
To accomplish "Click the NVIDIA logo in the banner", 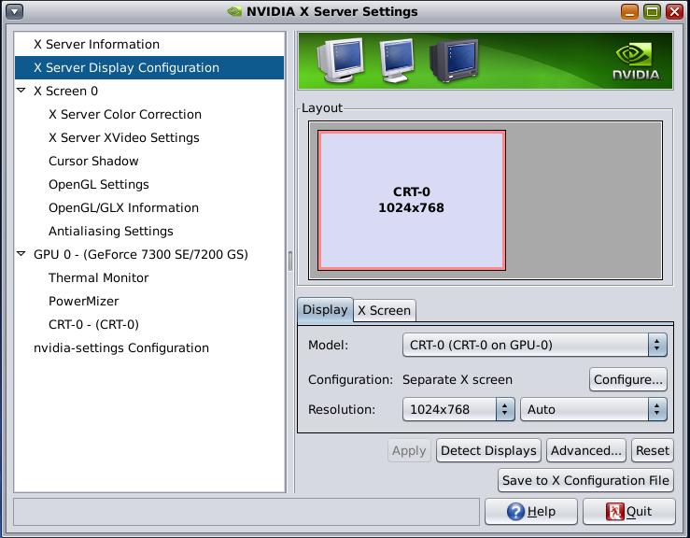I will 636,62.
